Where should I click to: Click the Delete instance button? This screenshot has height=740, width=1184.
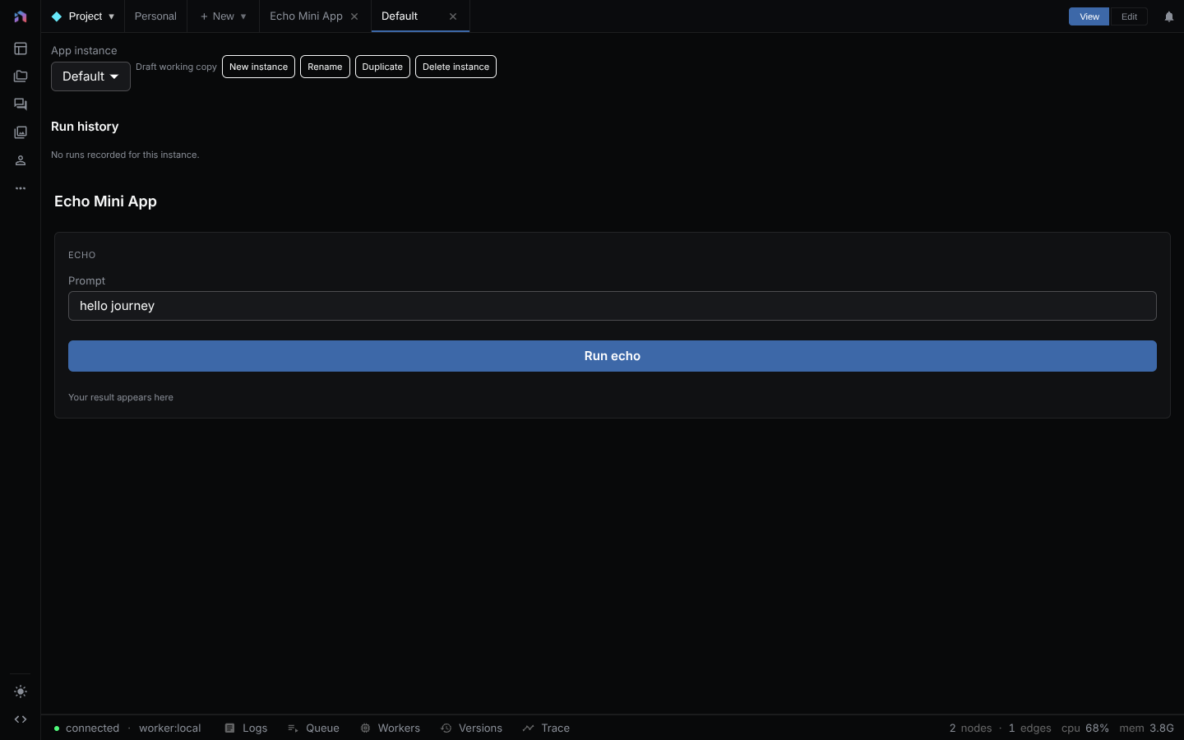(456, 67)
